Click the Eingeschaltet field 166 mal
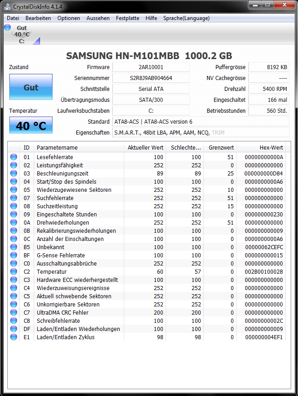 pyautogui.click(x=269, y=100)
